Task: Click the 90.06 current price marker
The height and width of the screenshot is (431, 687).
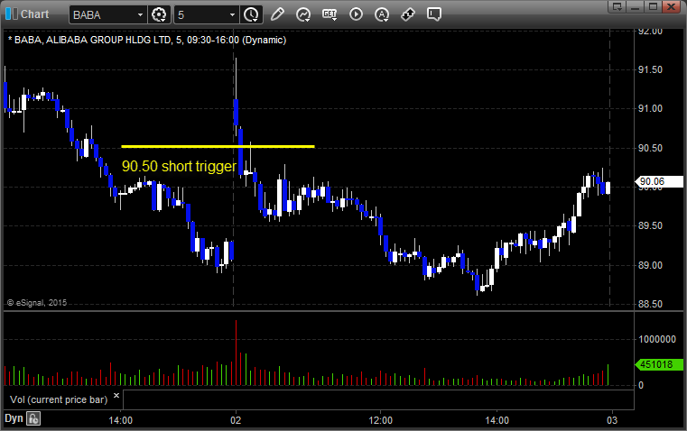Action: (659, 181)
